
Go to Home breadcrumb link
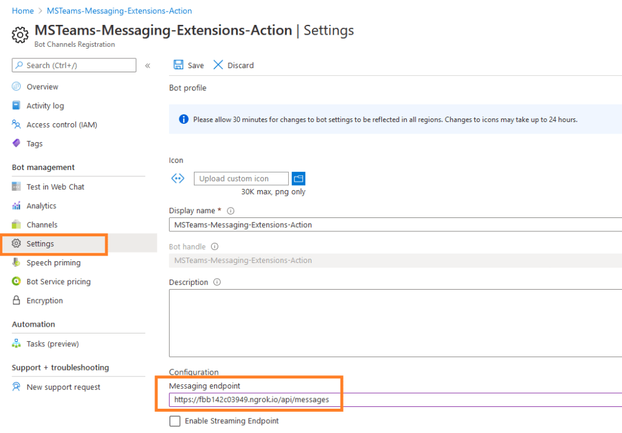pyautogui.click(x=22, y=11)
